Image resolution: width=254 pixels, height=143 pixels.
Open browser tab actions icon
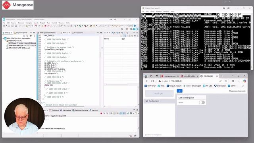pyautogui.click(x=157, y=76)
